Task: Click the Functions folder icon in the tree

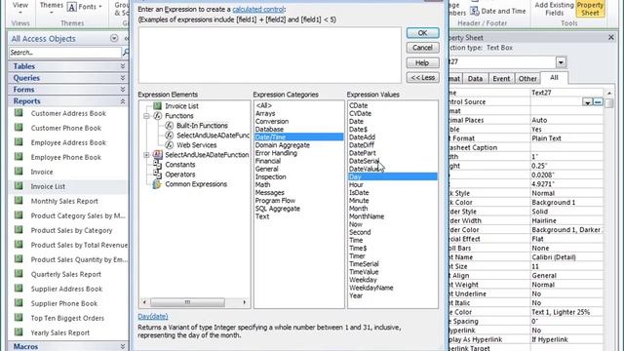Action: point(158,116)
